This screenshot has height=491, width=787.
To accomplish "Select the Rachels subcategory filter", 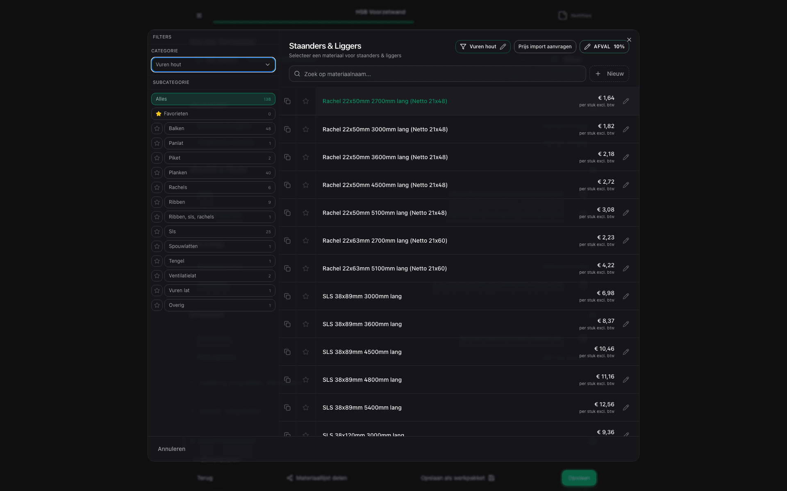I will pos(220,187).
